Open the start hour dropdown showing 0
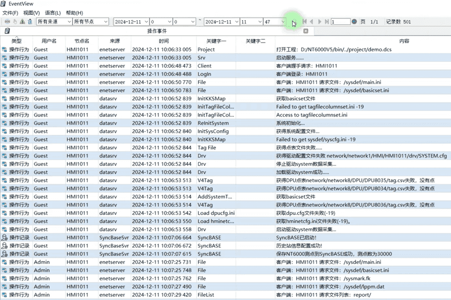The width and height of the screenshot is (451, 300). pyautogui.click(x=170, y=22)
